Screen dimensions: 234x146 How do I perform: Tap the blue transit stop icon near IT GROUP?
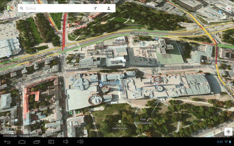(x=220, y=11)
